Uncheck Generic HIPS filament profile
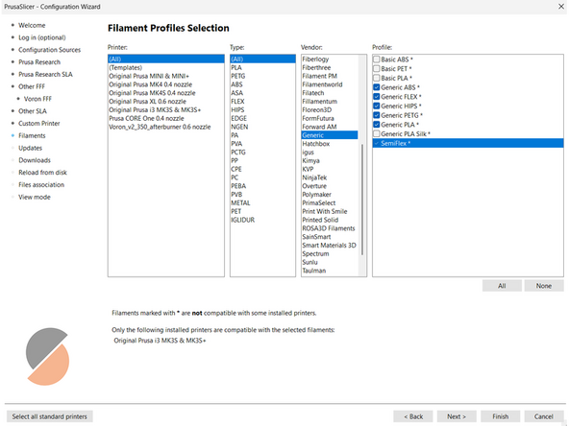The image size is (569, 426). [x=377, y=106]
